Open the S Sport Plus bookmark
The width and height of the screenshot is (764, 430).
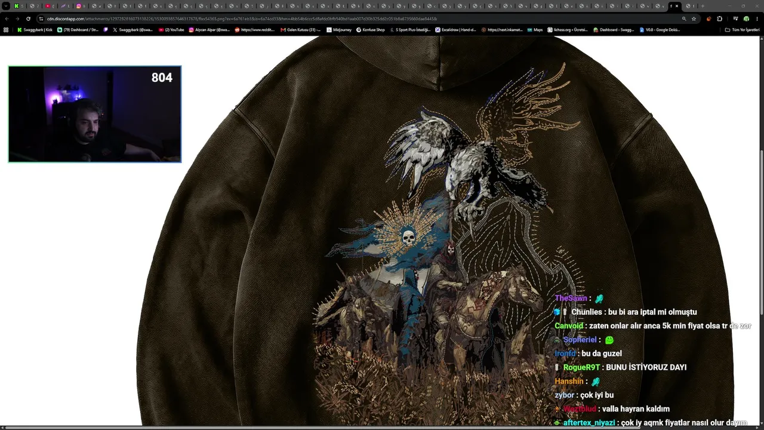(x=410, y=29)
